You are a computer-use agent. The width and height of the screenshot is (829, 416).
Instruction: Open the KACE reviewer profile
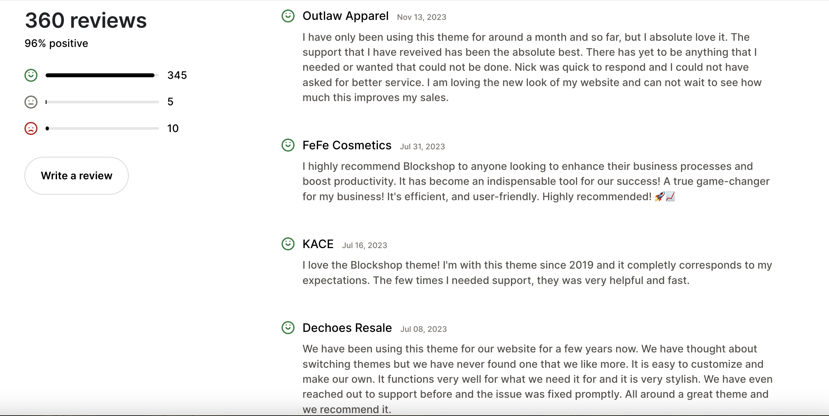point(318,244)
